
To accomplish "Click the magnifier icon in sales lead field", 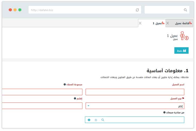I will click(x=103, y=120).
